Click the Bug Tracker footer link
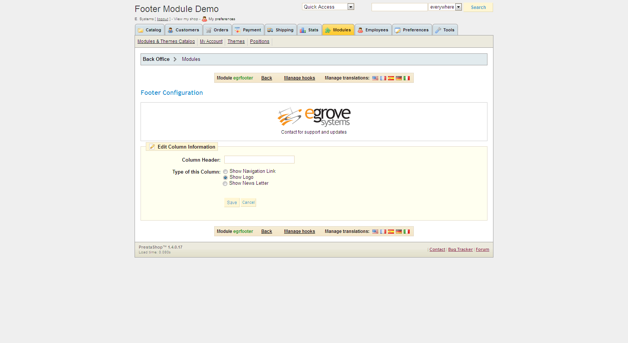Viewport: 628px width, 343px height. 461,250
